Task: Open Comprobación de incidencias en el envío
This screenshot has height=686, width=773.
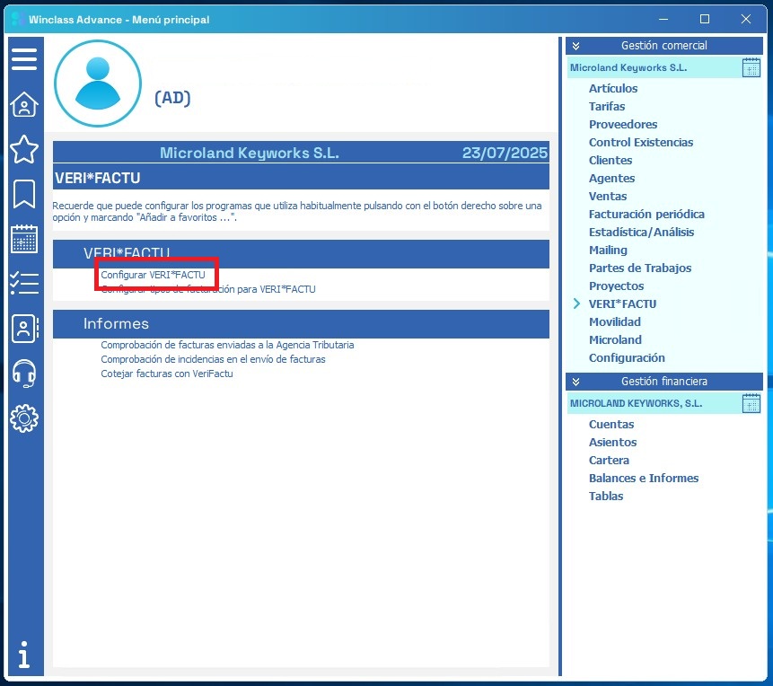Action: (213, 359)
